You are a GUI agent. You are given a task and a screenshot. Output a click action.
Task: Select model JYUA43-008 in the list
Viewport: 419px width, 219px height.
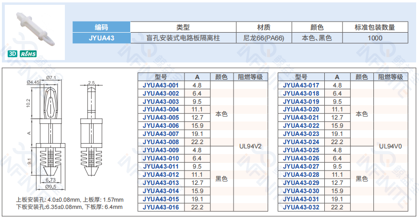pyautogui.click(x=160, y=142)
